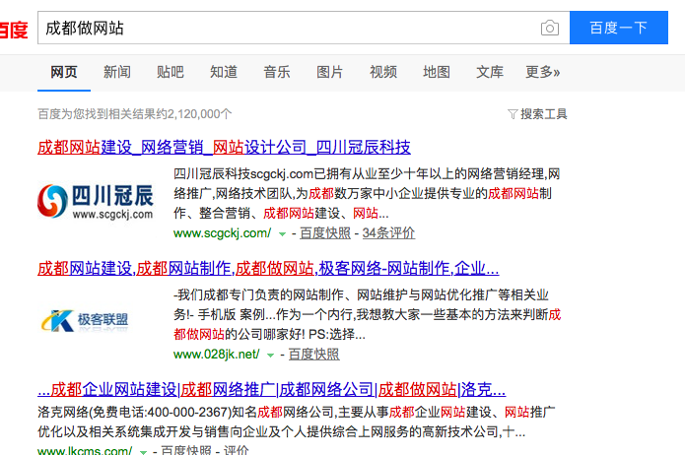The width and height of the screenshot is (685, 455).
Task: Click the search tools funnel icon
Action: click(x=513, y=114)
